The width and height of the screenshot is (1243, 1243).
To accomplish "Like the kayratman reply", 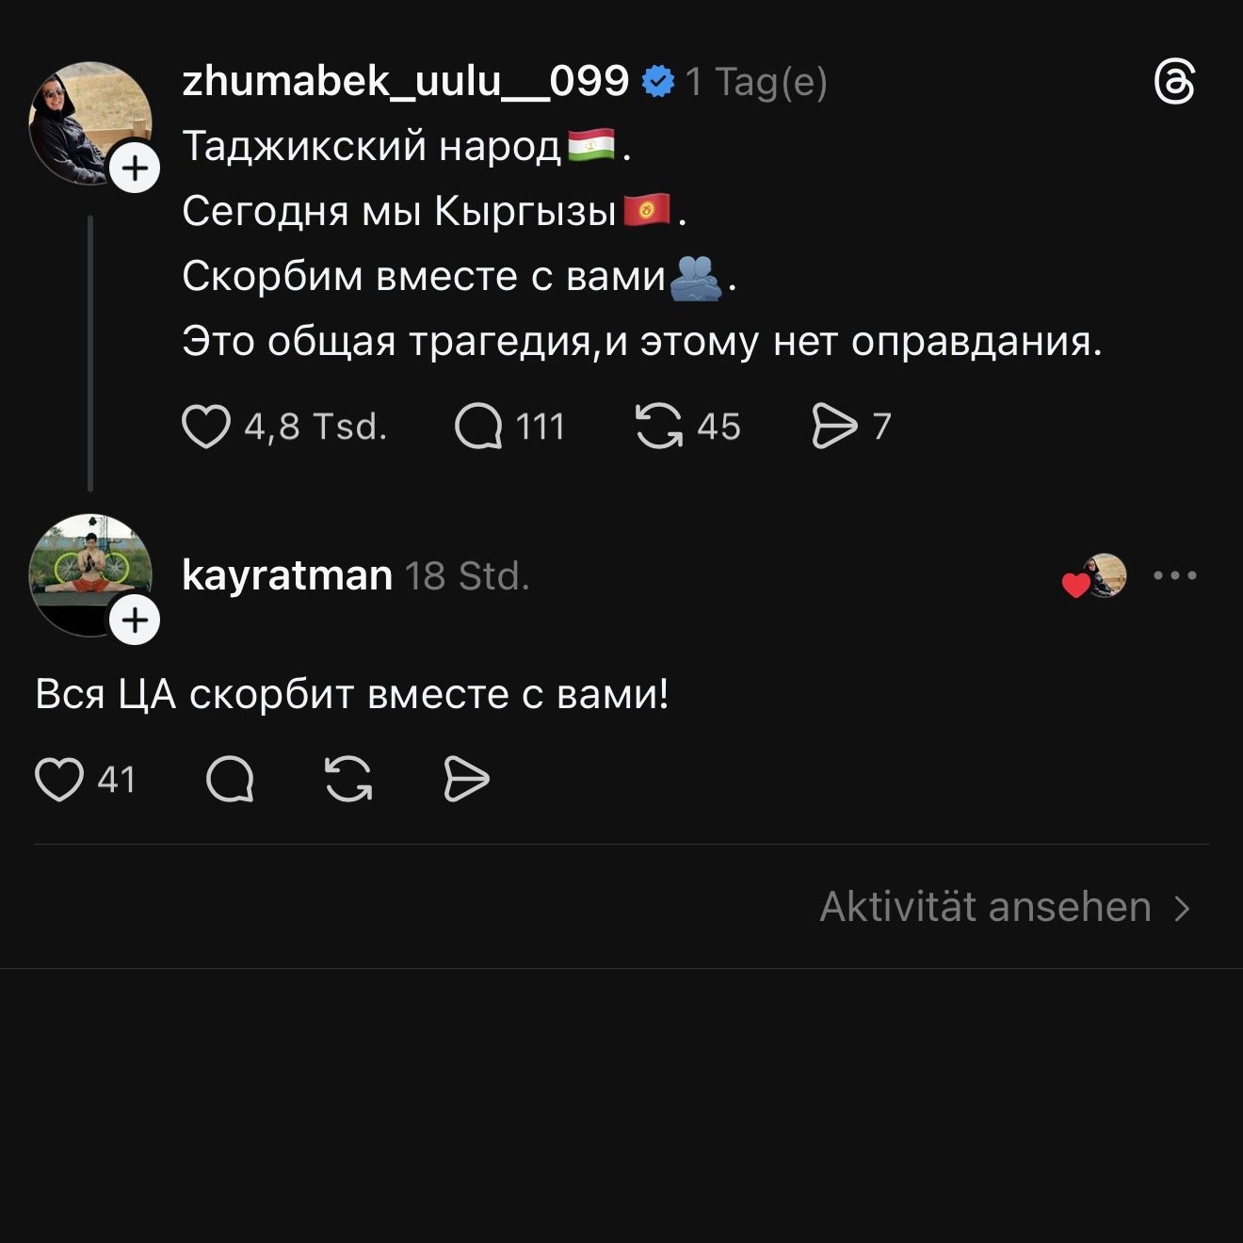I will (59, 780).
